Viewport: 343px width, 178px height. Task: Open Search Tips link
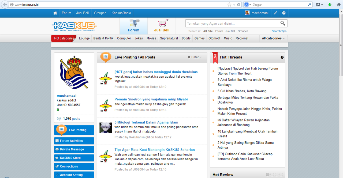pyautogui.click(x=279, y=31)
